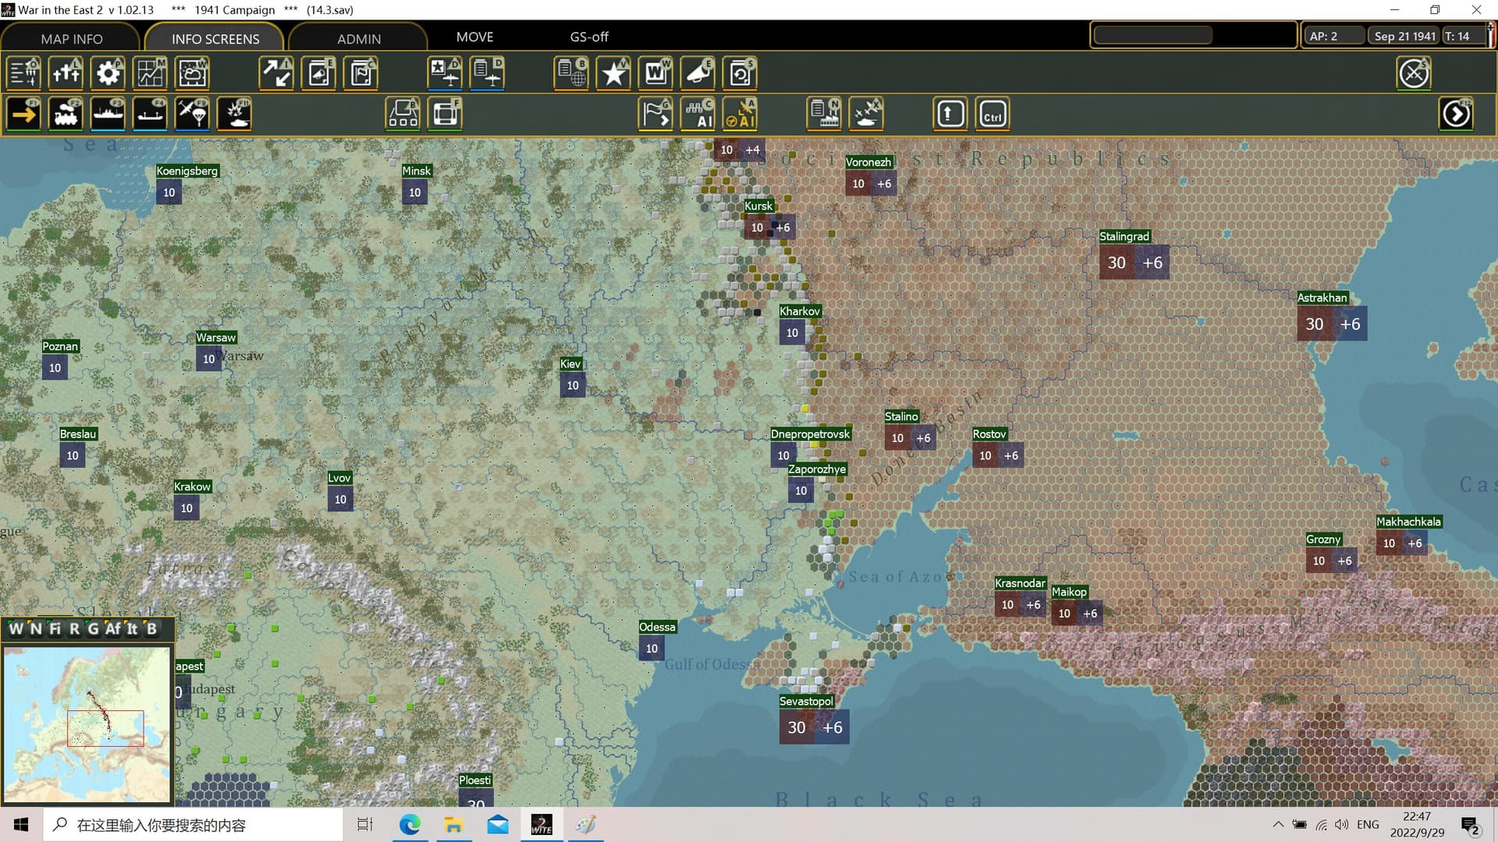The width and height of the screenshot is (1498, 842).
Task: Open Air Doctrine icon with star and plane
Action: (x=445, y=73)
